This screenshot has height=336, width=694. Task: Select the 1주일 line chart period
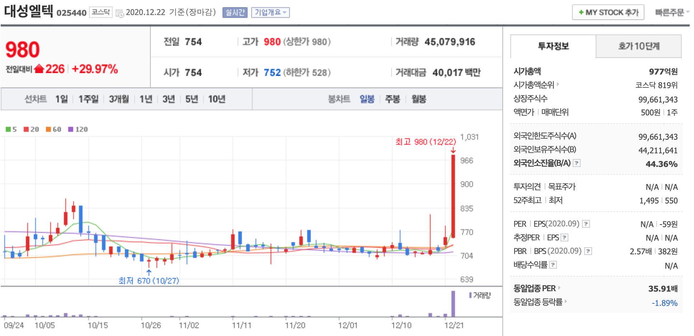pos(88,99)
